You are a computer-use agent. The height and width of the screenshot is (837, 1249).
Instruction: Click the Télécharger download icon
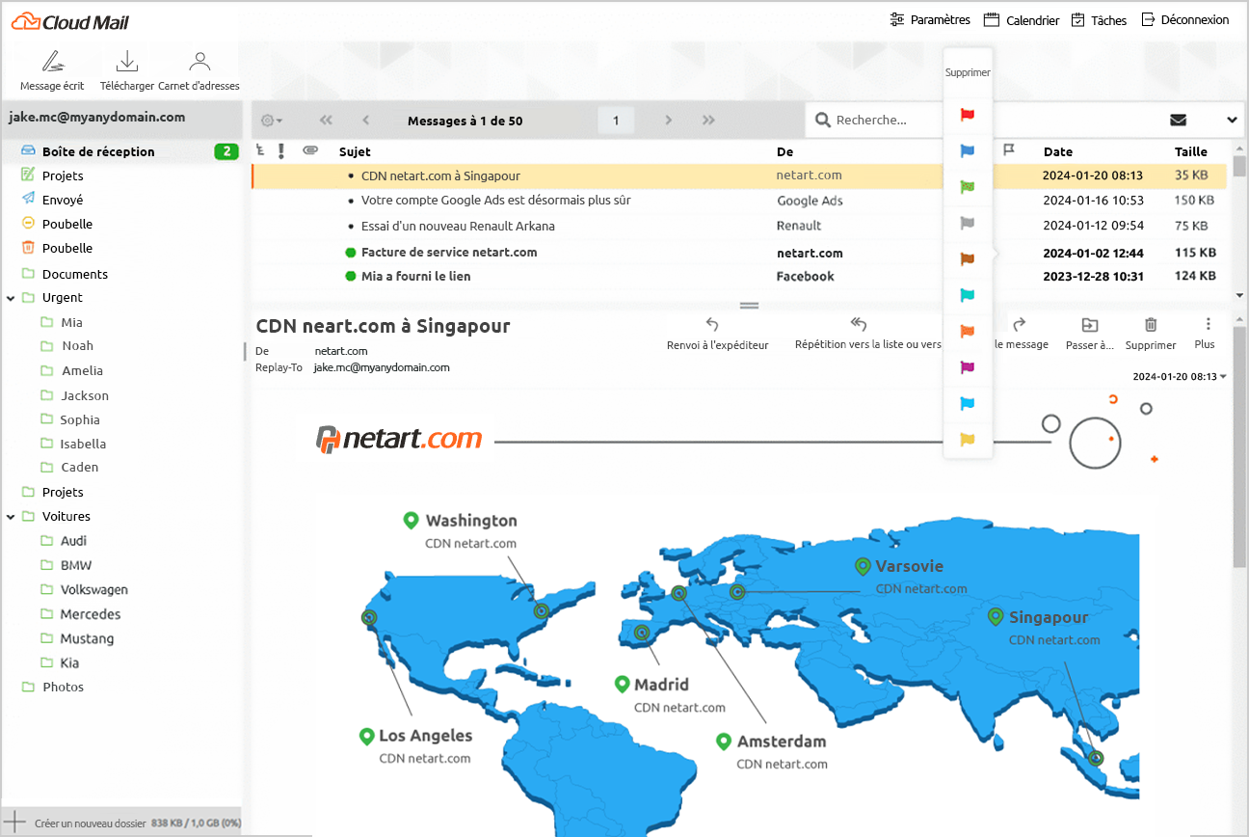pos(126,63)
